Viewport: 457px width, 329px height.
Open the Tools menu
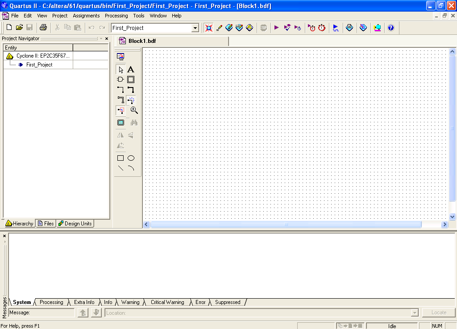click(139, 16)
